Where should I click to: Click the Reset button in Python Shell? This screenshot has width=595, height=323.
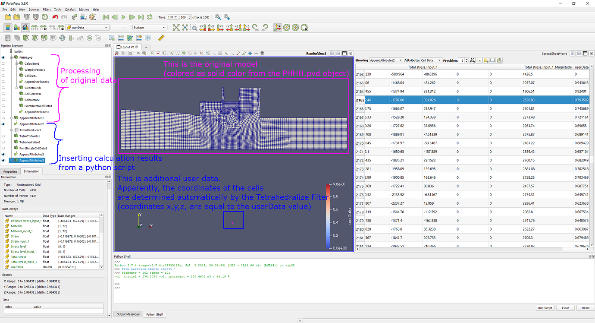coord(586,308)
